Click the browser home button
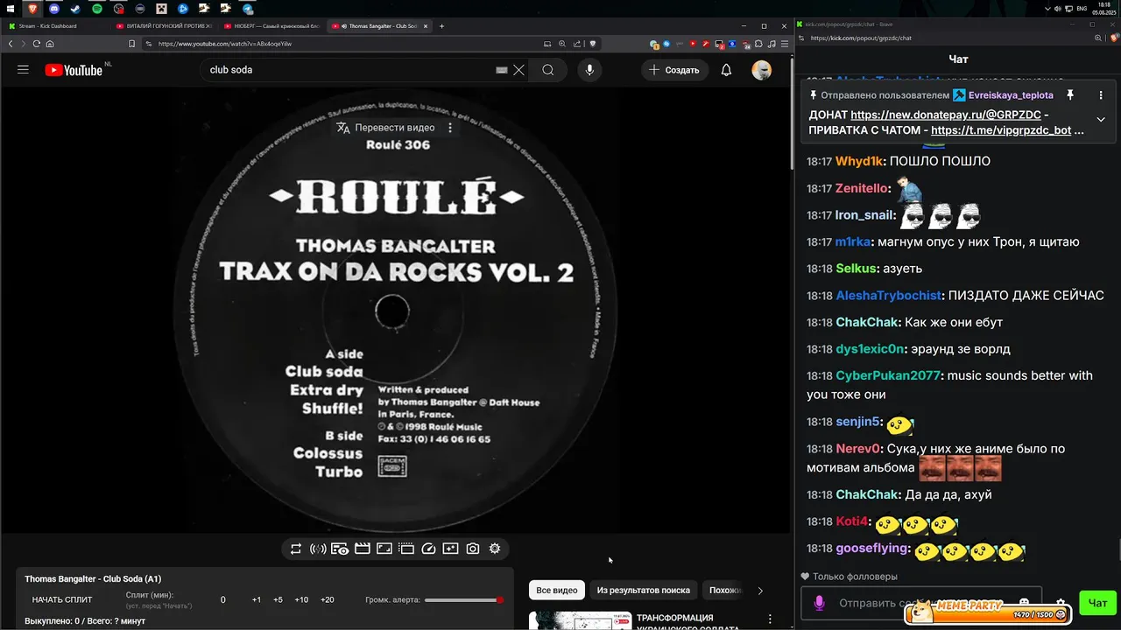This screenshot has height=630, width=1121. click(50, 44)
